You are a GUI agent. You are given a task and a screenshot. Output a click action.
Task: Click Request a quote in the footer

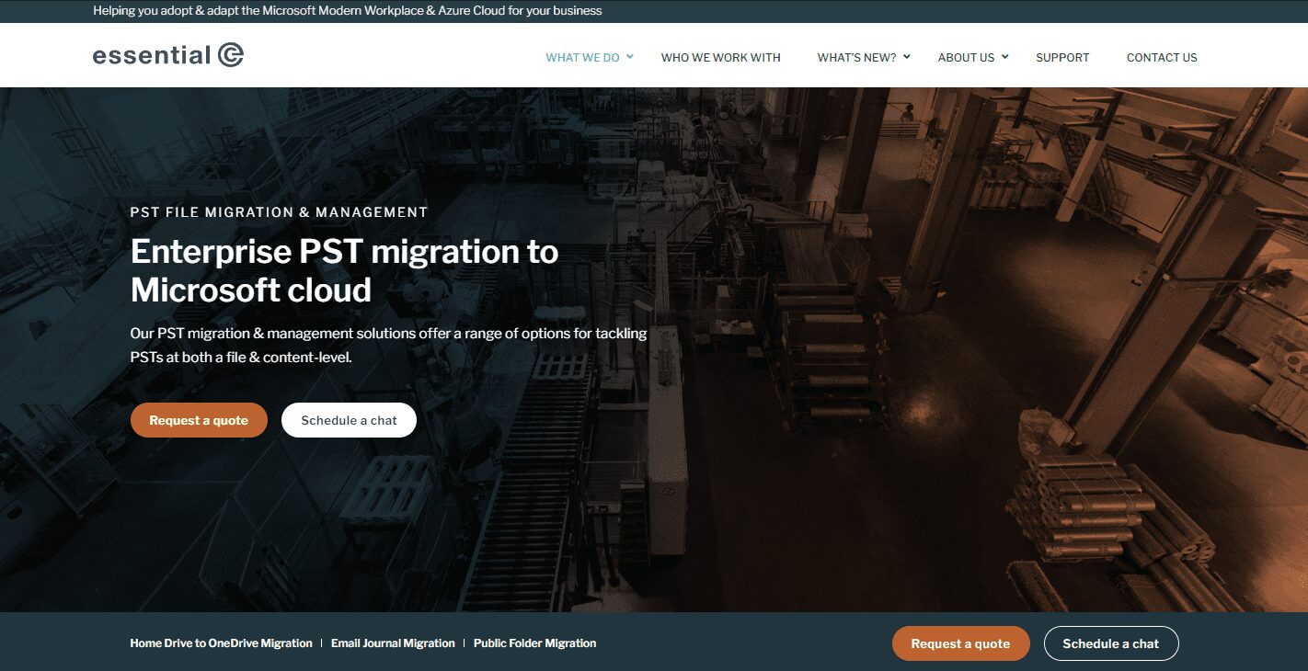pos(960,643)
